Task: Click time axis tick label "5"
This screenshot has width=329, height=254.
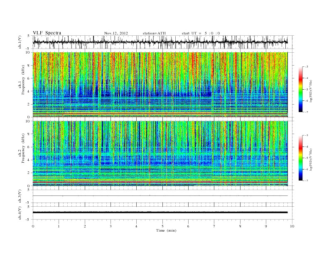Action: tap(162, 226)
